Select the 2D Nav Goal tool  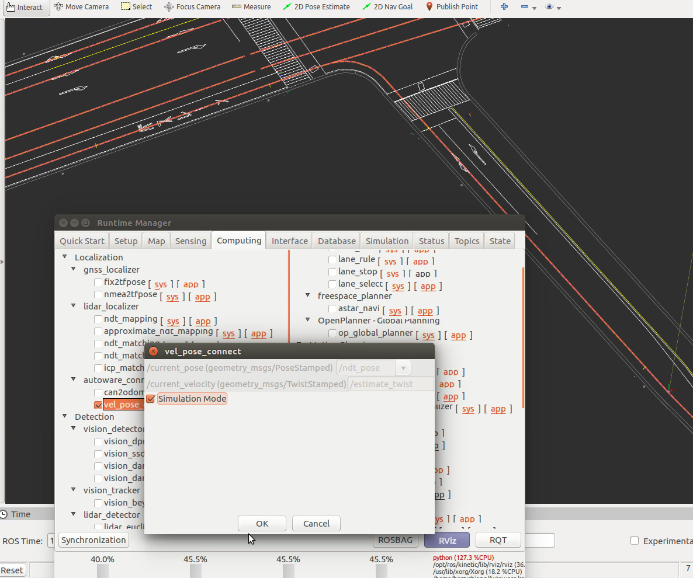(x=387, y=7)
